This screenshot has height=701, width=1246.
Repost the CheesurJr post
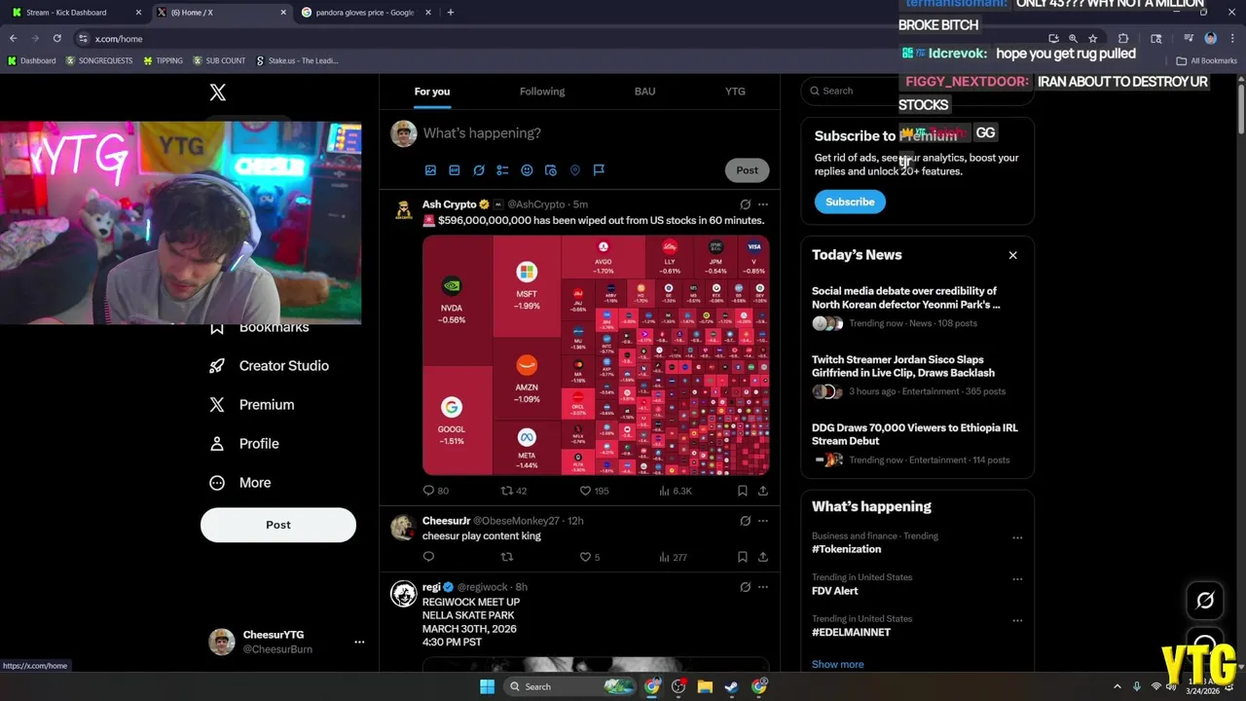(506, 557)
